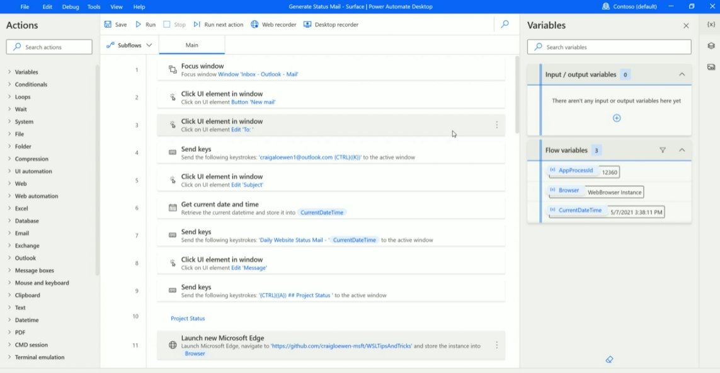Click CurrentDateTime variable chip in step 6
The width and height of the screenshot is (720, 373).
(322, 213)
